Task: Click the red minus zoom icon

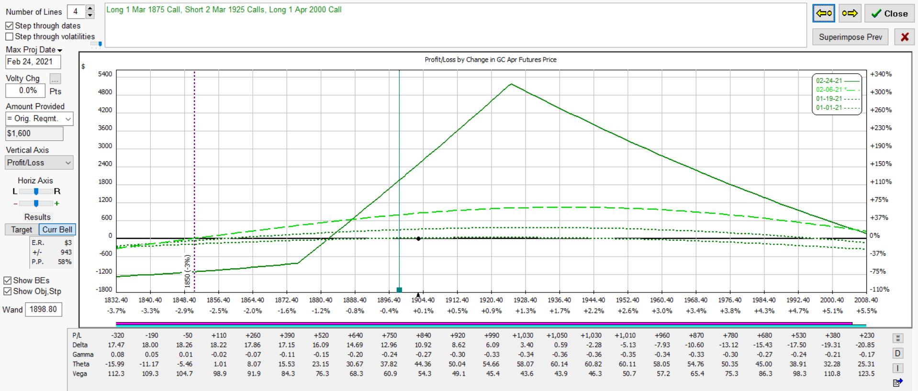Action: (15, 203)
